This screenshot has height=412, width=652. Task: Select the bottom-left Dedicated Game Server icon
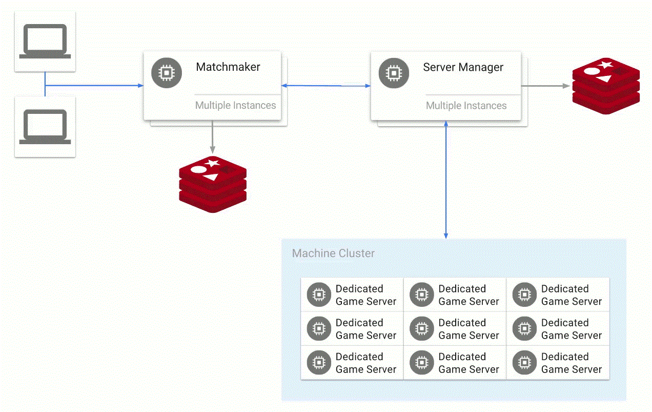coord(318,363)
